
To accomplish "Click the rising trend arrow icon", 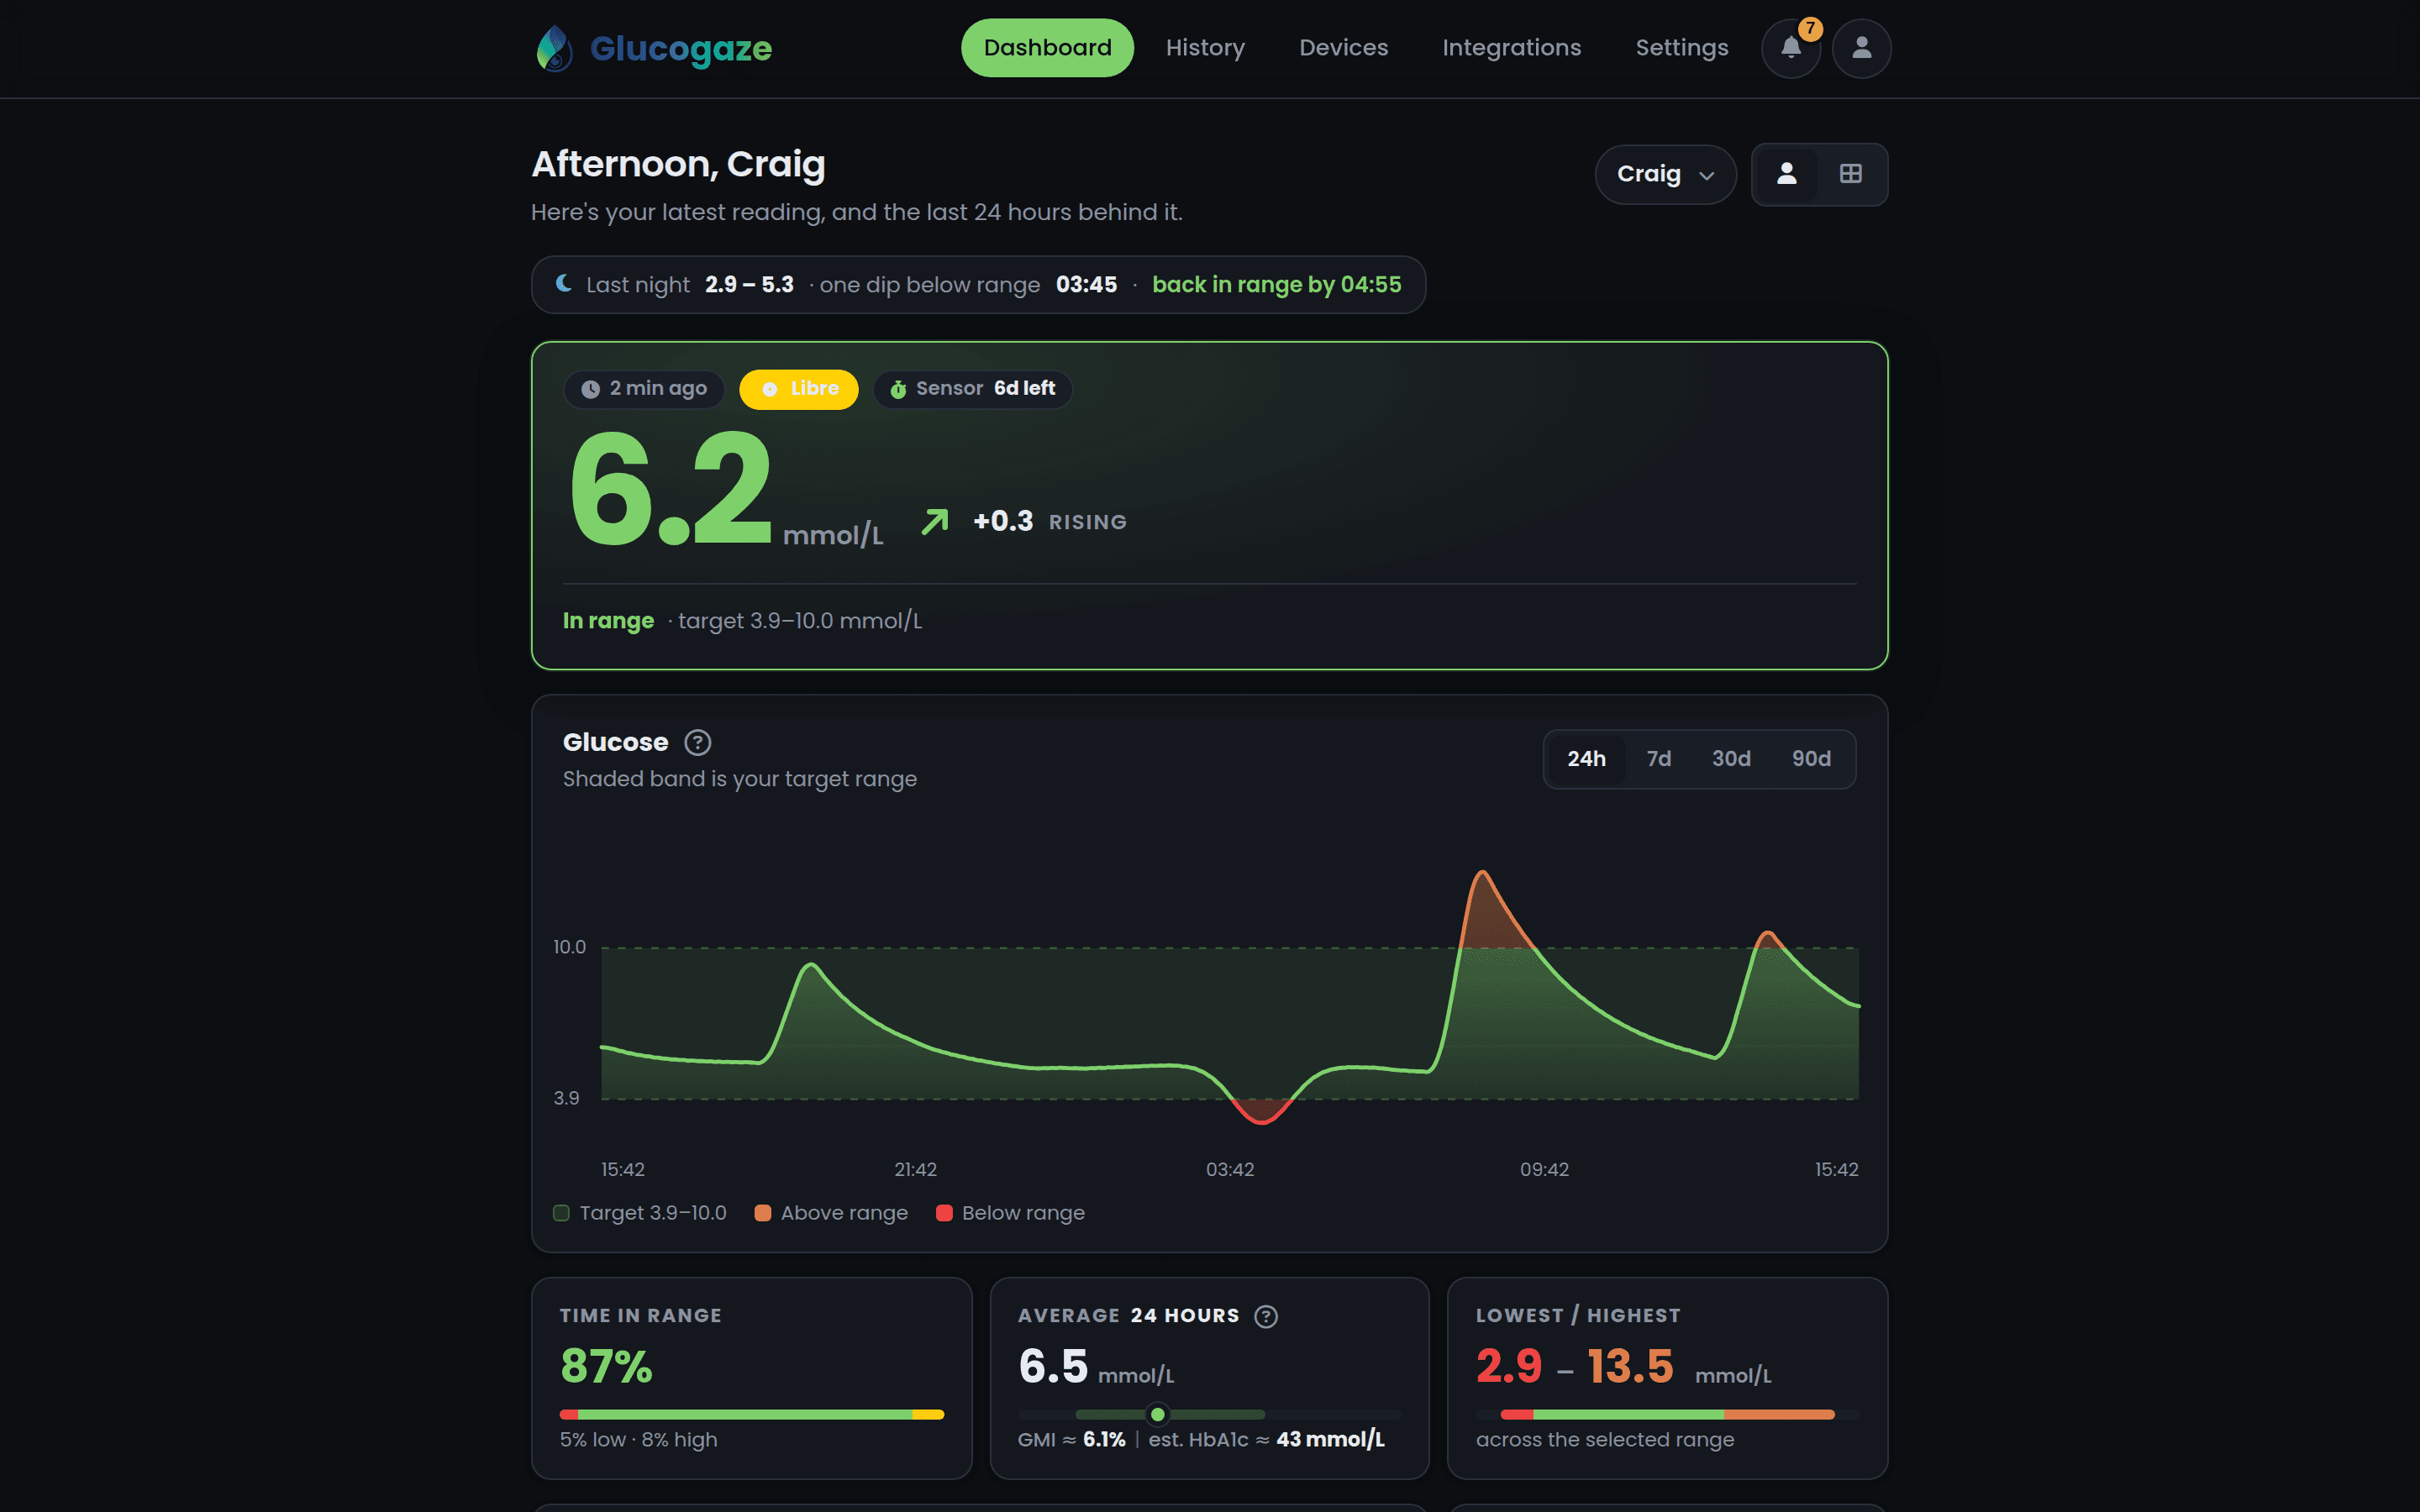I will click(x=934, y=521).
